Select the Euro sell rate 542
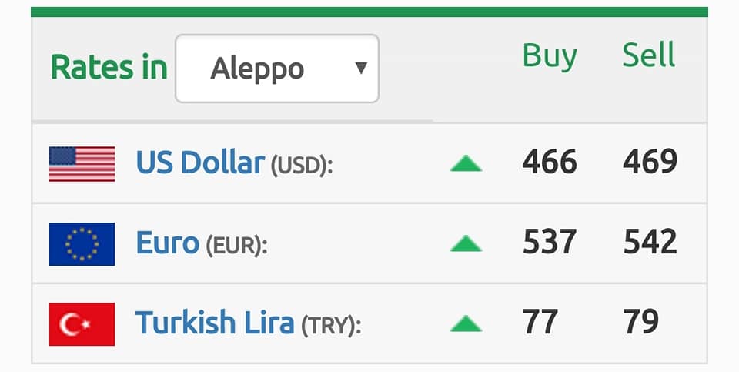 650,241
